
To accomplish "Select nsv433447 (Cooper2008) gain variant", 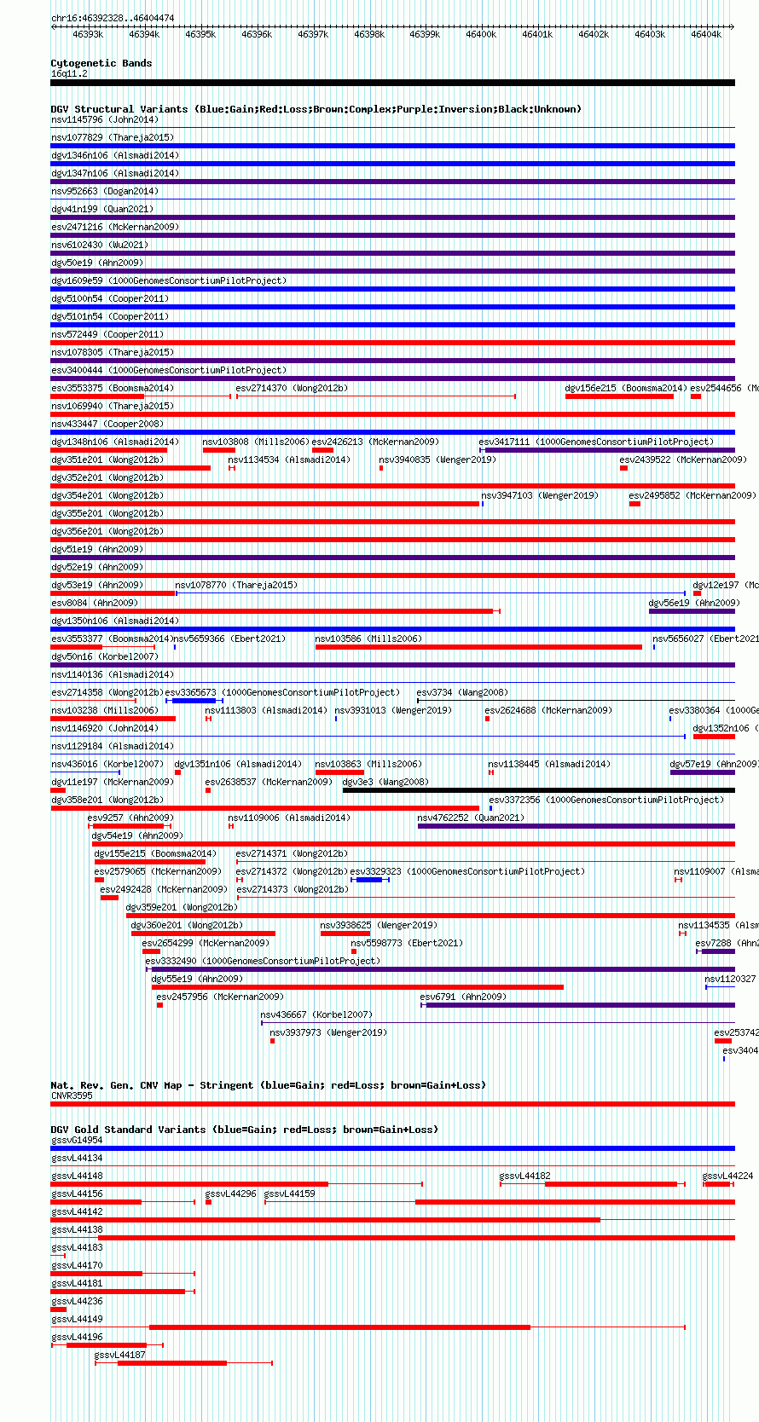I will (107, 424).
